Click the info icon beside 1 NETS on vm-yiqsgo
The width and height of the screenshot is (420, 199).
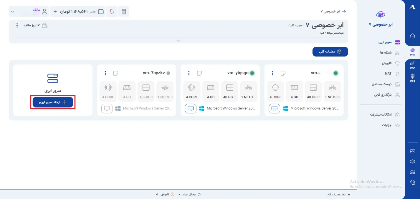255,97
